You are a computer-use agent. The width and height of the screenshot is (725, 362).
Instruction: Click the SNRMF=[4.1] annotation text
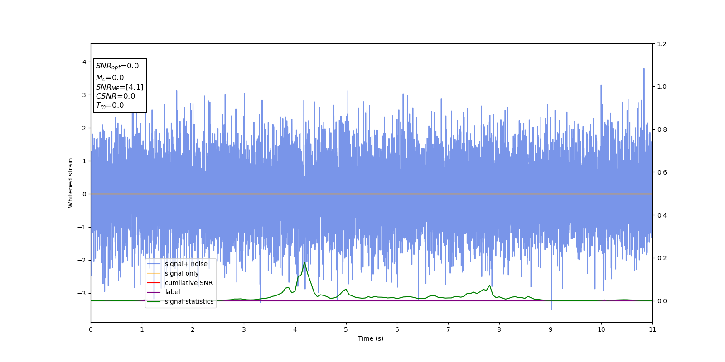[x=120, y=87]
